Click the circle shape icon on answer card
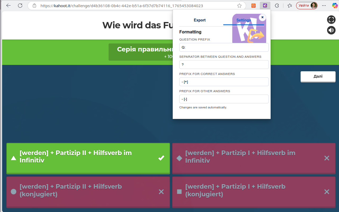This screenshot has width=339, height=212. [14, 192]
